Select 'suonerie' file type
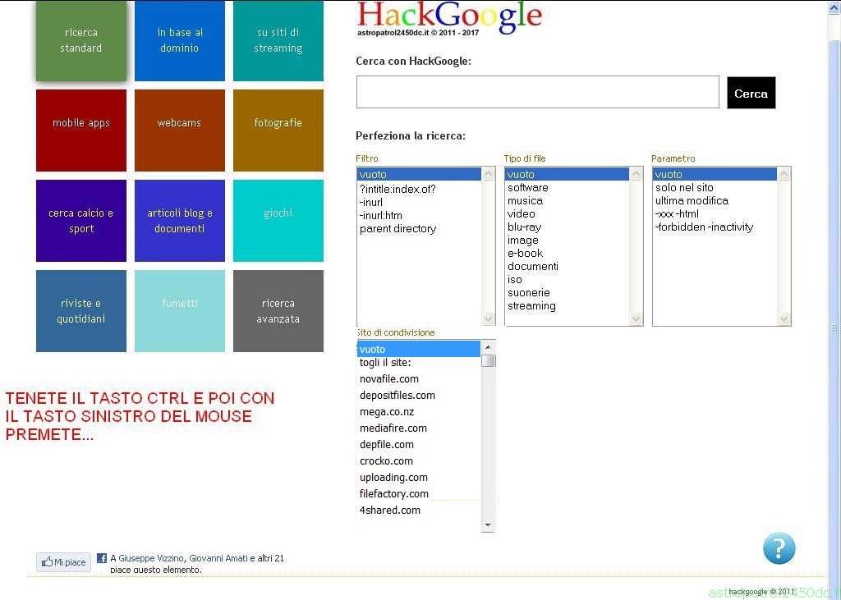This screenshot has width=841, height=600. (567, 292)
